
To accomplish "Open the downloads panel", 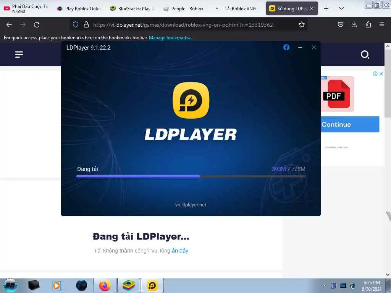I will click(354, 24).
